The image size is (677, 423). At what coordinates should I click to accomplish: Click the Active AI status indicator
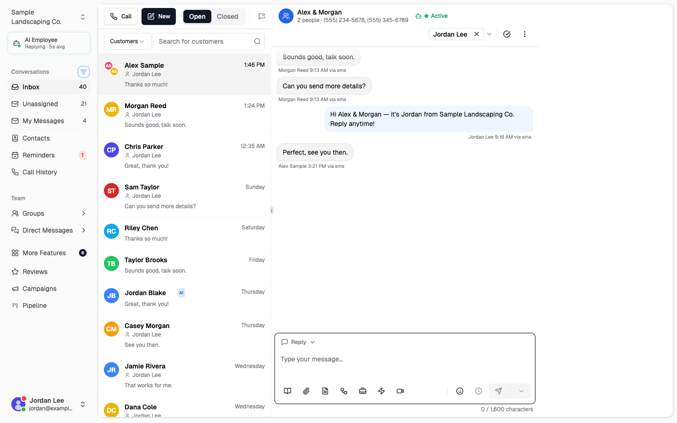[x=432, y=16]
